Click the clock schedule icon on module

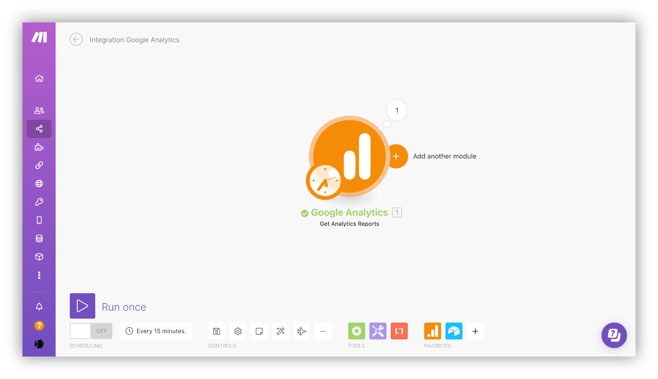(x=325, y=181)
